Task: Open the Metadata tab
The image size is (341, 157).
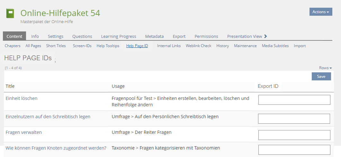Action: pyautogui.click(x=154, y=36)
